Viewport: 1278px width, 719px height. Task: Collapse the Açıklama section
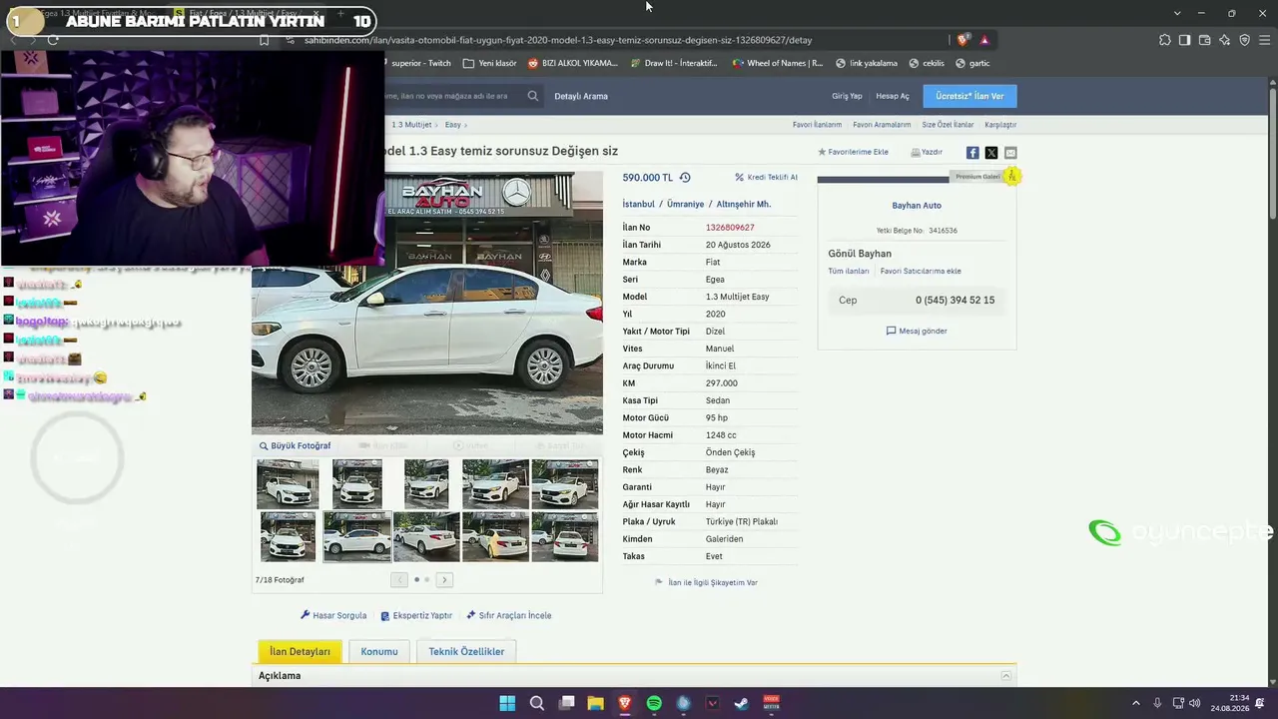[1005, 676]
